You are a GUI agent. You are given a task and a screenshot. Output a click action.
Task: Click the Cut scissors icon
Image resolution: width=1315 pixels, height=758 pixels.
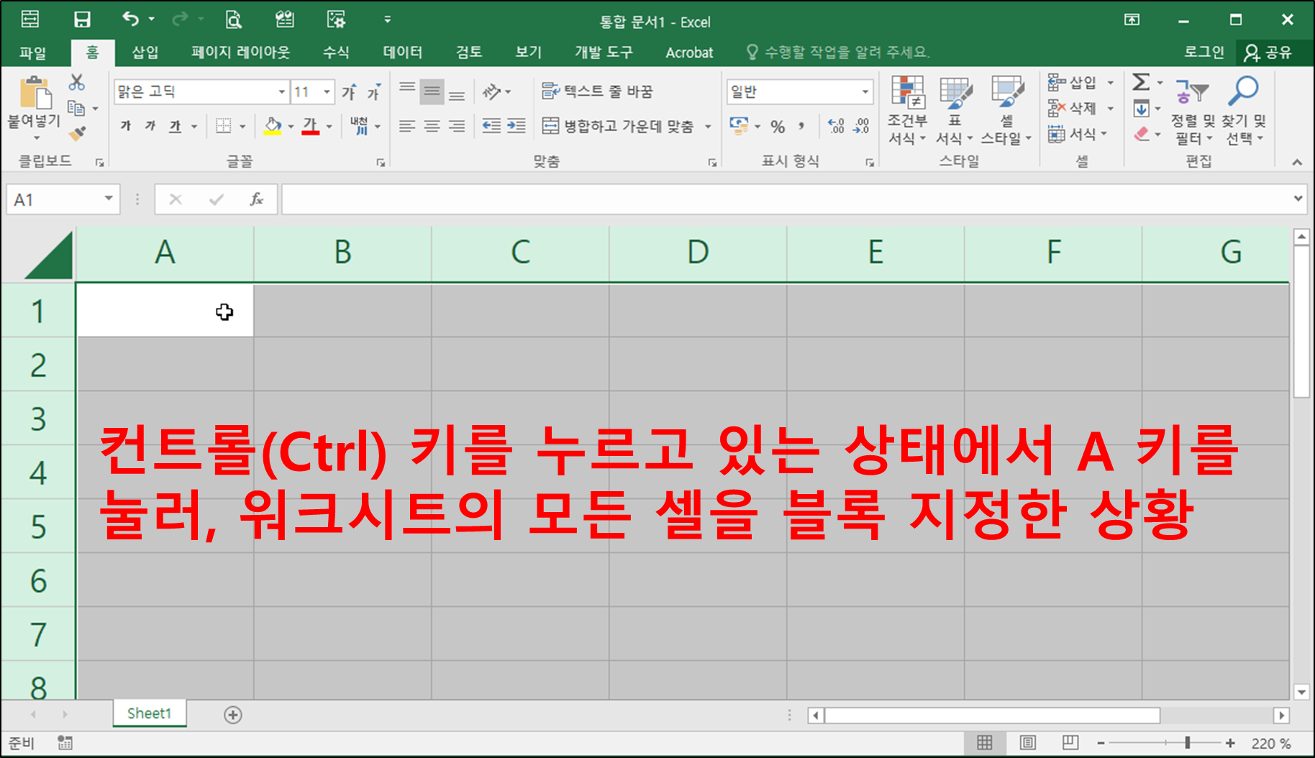pos(76,82)
